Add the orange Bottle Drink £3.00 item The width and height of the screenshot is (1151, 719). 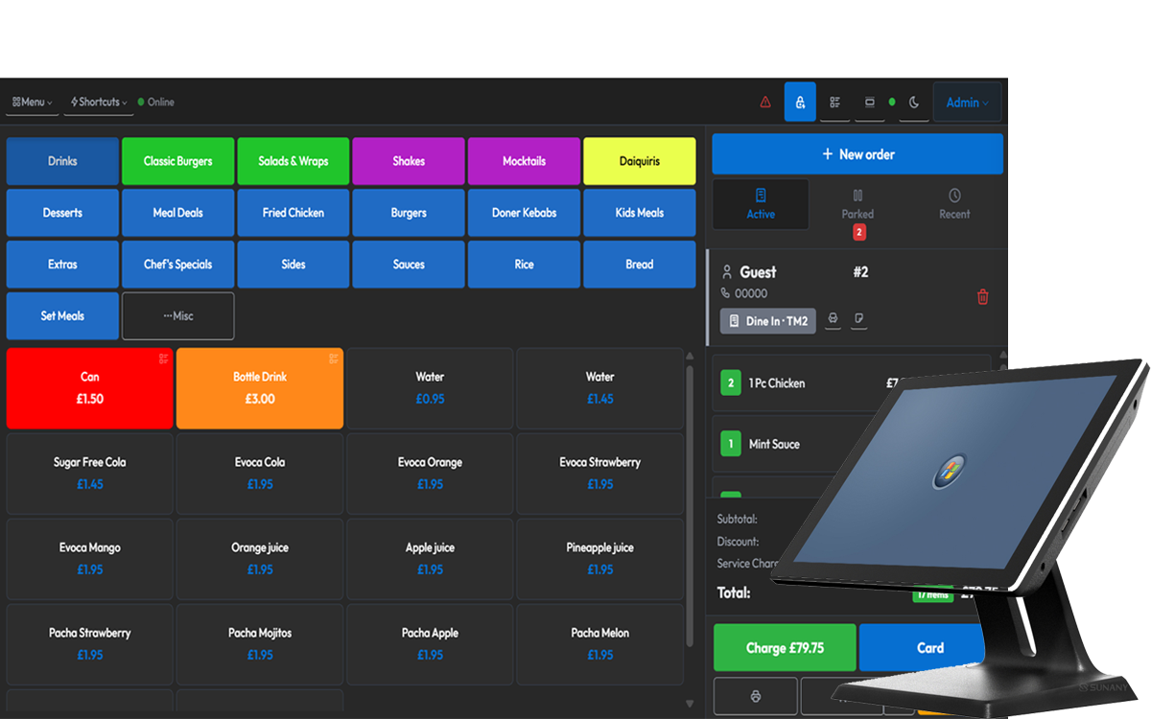pos(260,388)
